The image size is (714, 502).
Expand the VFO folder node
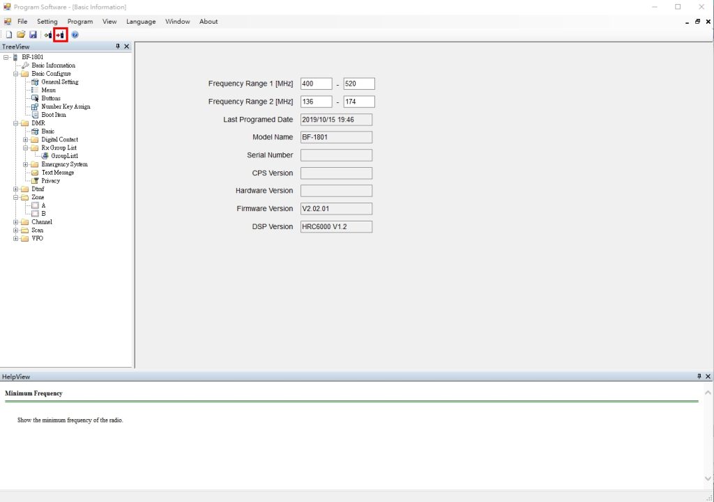pyautogui.click(x=16, y=239)
